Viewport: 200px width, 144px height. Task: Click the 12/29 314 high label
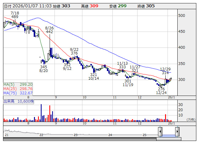(x=165, y=71)
